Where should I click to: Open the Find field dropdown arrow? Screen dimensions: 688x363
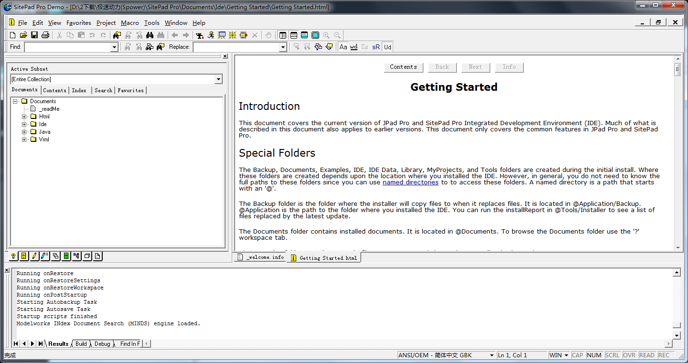tap(114, 47)
